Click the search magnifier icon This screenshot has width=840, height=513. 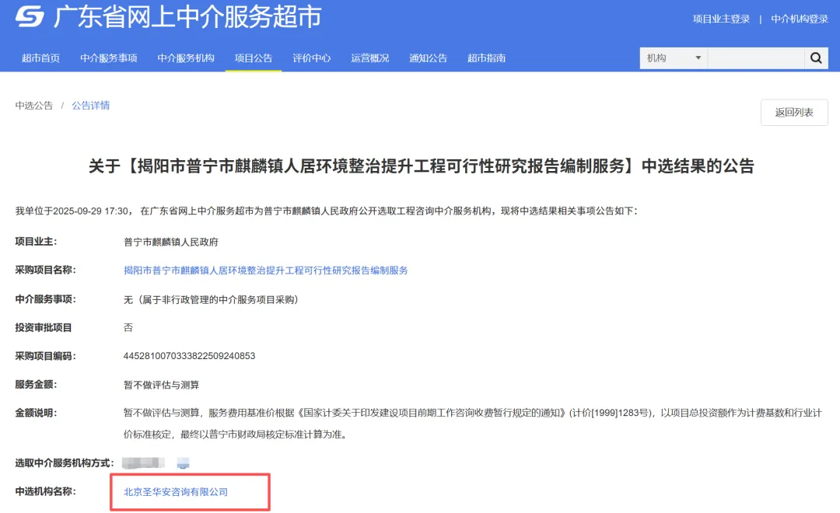click(x=815, y=58)
